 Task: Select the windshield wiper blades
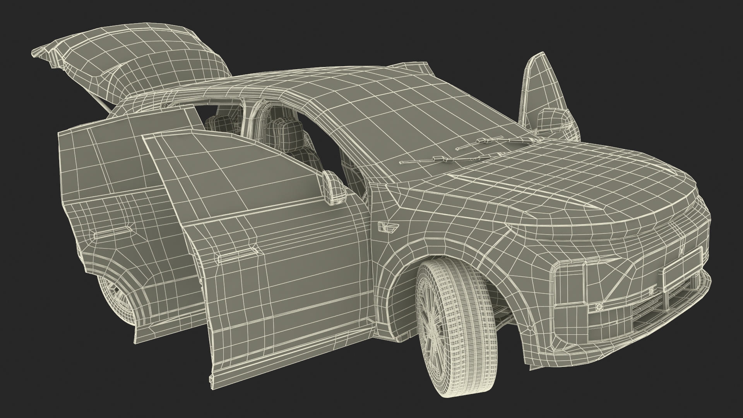pyautogui.click(x=470, y=151)
